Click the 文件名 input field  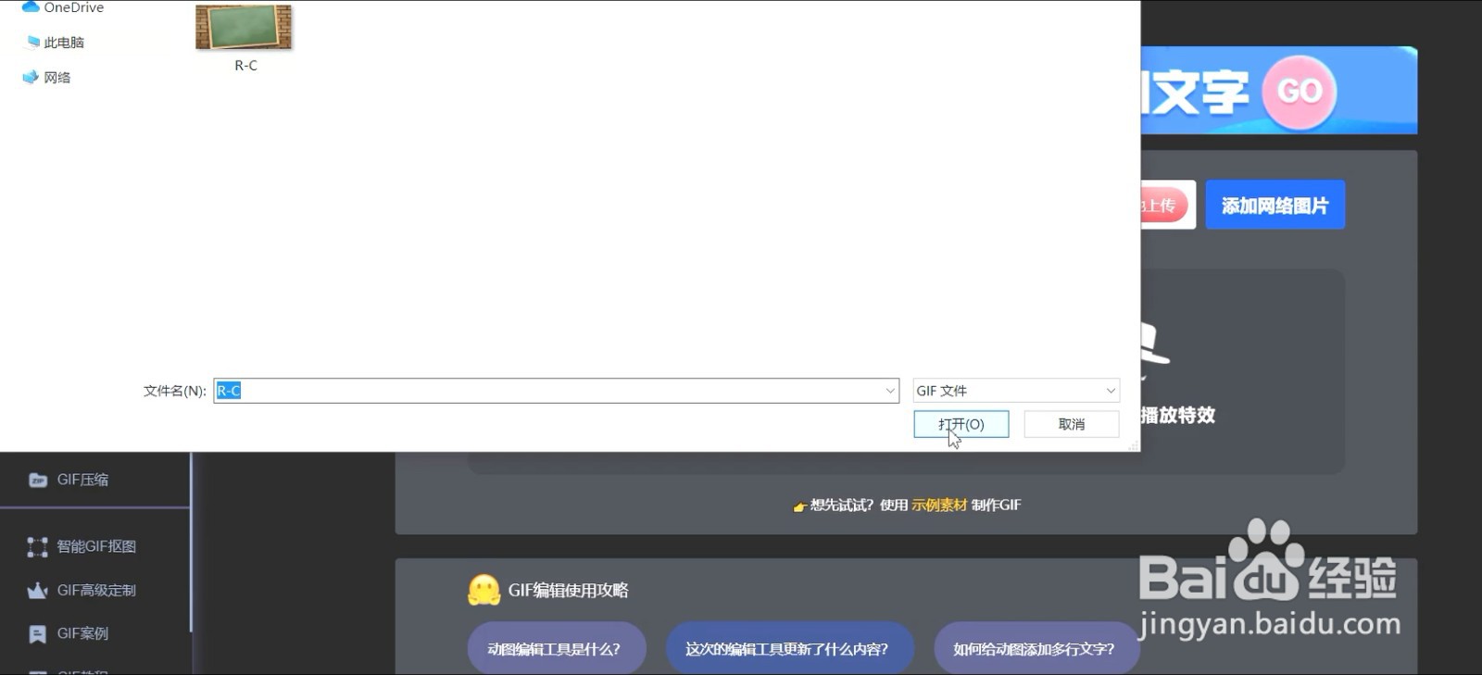click(556, 391)
